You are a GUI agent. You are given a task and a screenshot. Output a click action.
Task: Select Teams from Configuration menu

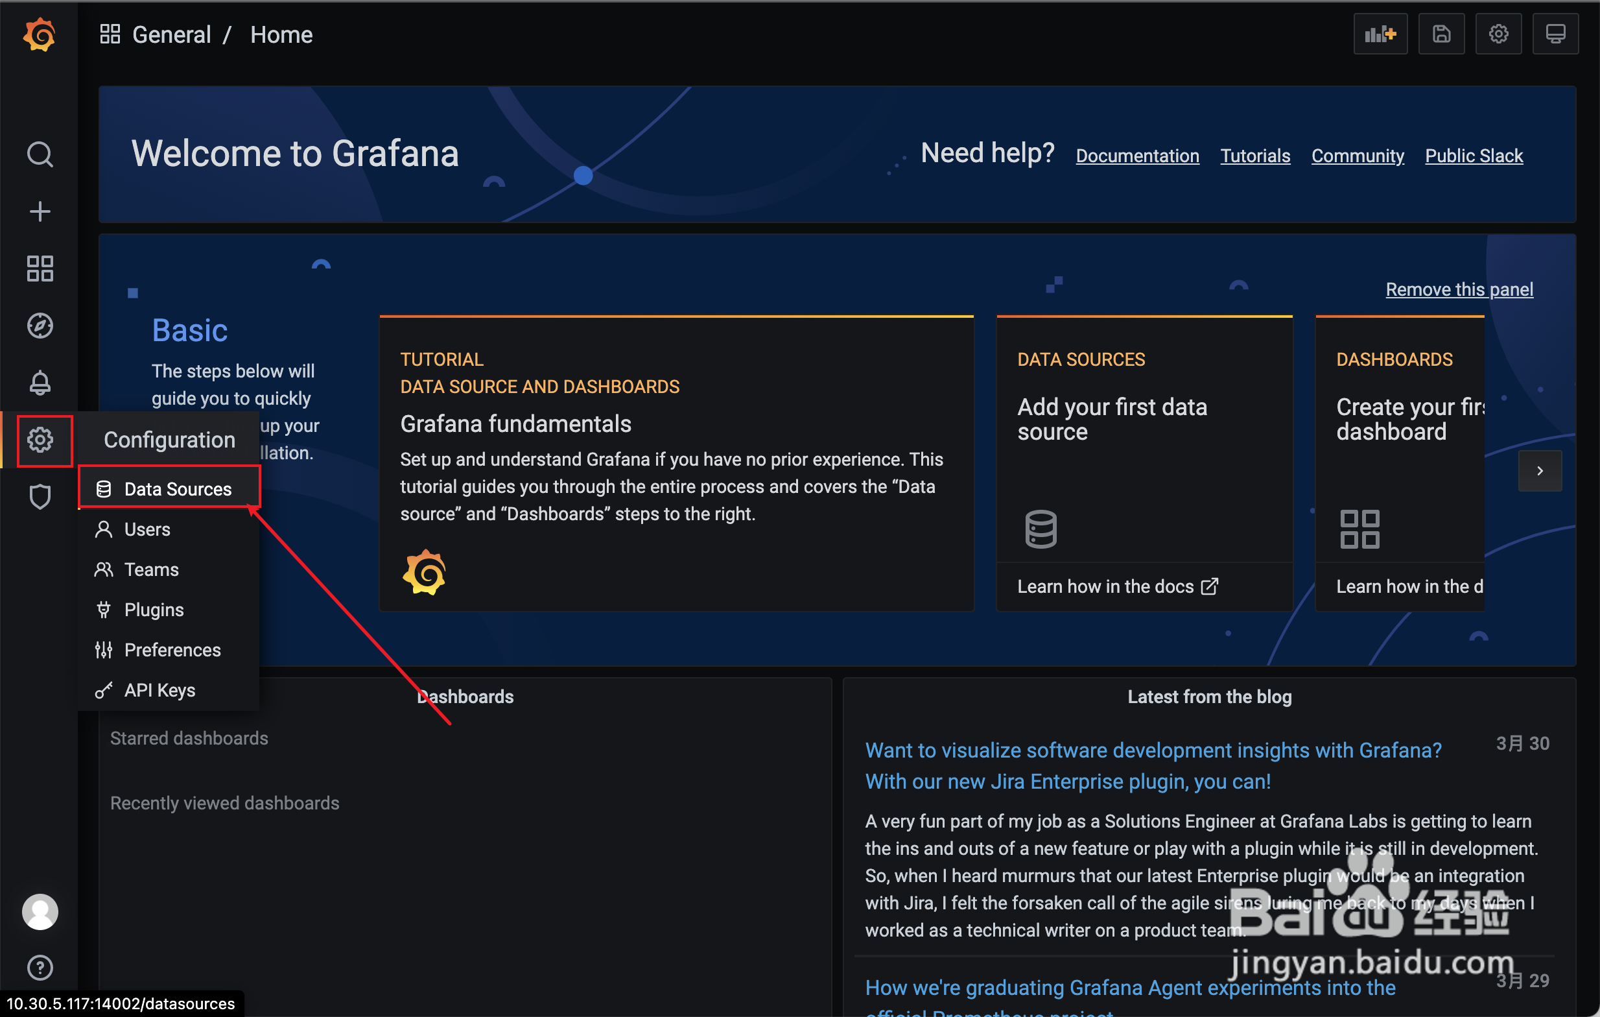click(169, 569)
